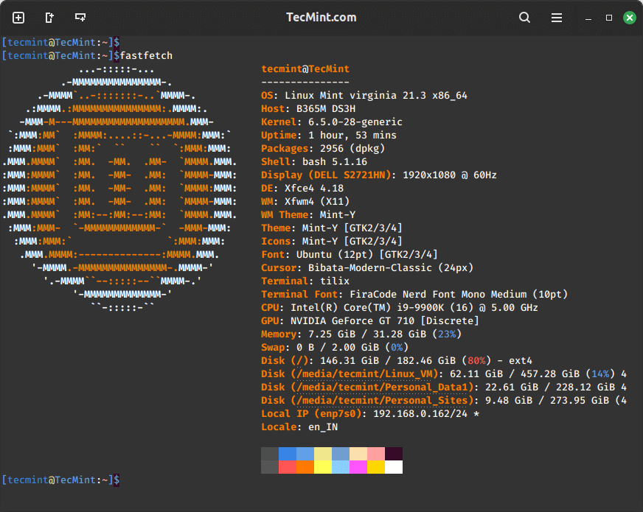Click the magenta swatch in bottom palette row

coord(358,467)
